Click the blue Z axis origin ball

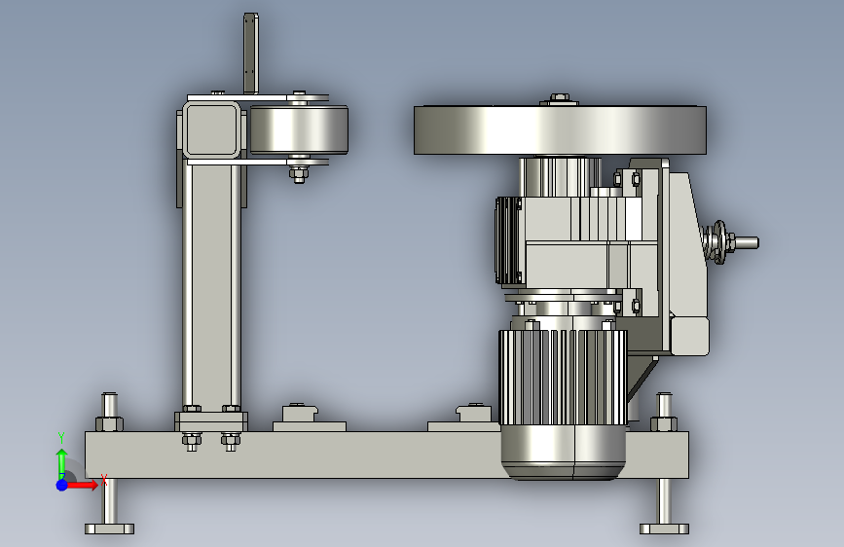tap(62, 485)
